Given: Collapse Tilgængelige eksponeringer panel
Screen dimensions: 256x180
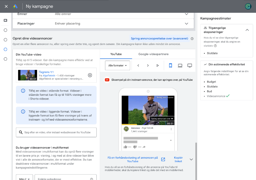Looking at the screenshot, I should [x=247, y=30].
